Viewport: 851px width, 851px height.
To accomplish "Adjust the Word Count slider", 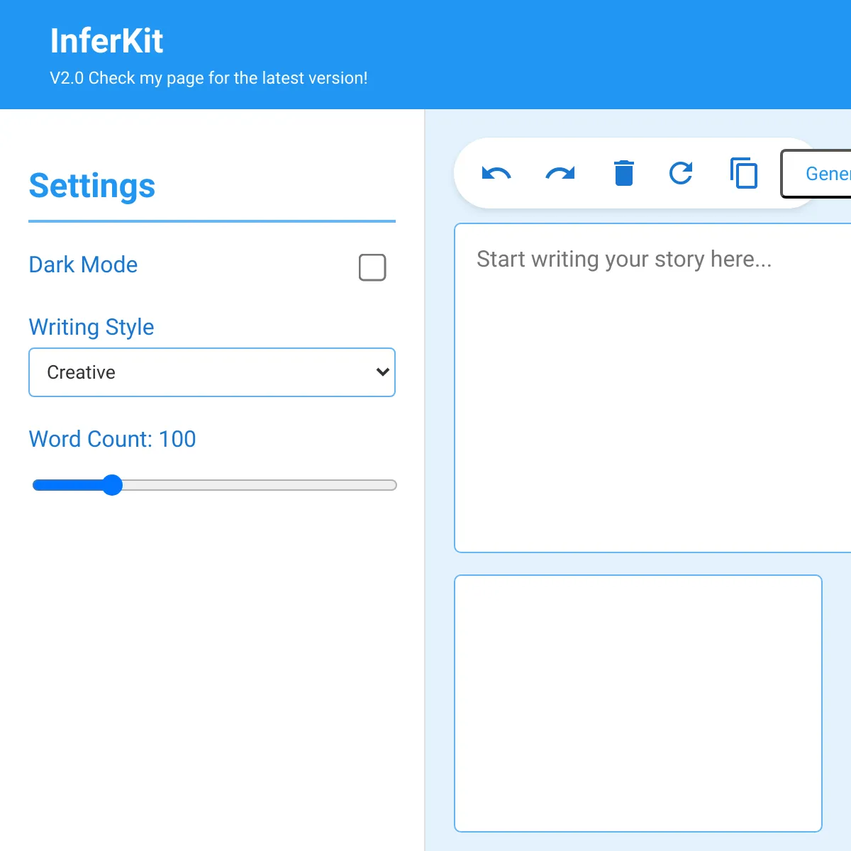I will click(x=214, y=485).
